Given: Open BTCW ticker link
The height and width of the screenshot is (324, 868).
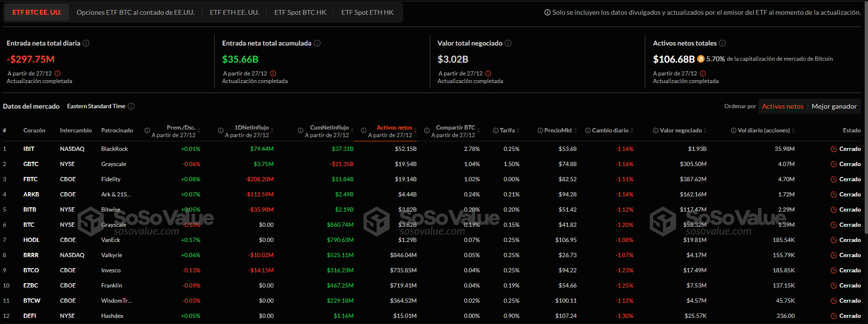Looking at the screenshot, I should (x=32, y=301).
